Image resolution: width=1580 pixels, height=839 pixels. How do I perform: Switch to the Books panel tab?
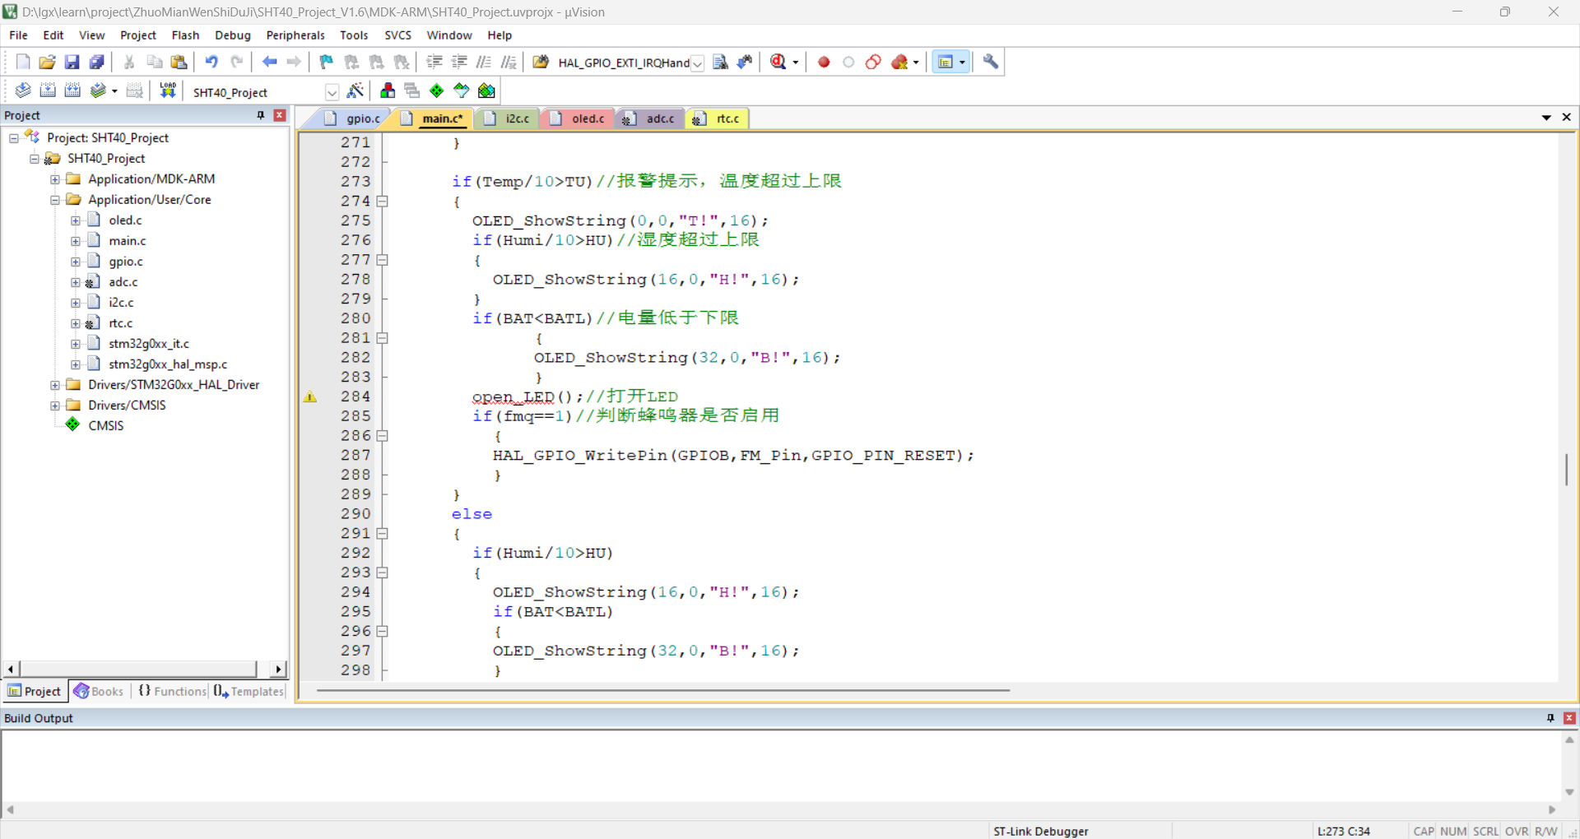[99, 691]
